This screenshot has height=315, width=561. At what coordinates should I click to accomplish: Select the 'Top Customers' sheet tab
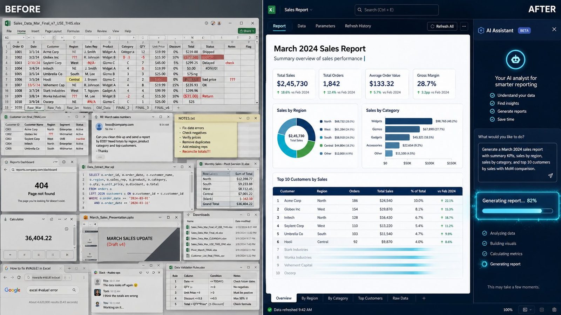click(370, 298)
